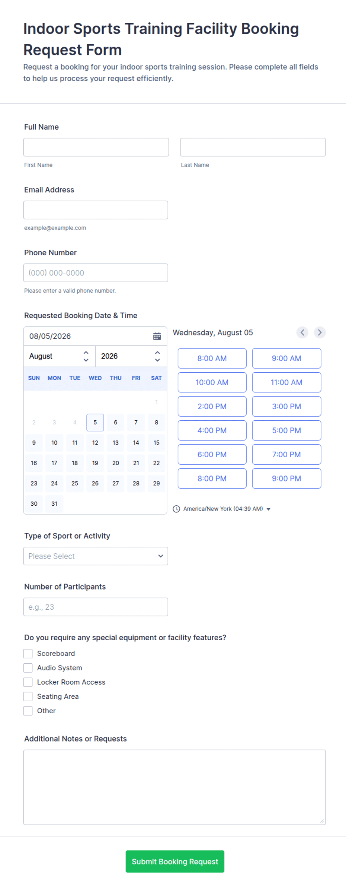
Task: Pick the 7:00 PM time slot
Action: point(286,454)
